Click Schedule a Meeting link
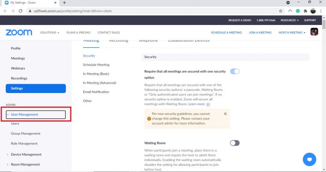 226,32
